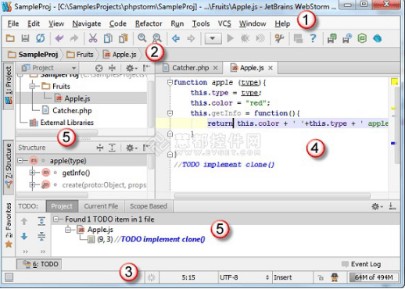Click the Cut scissors icon
The width and height of the screenshot is (405, 289).
coord(93,38)
